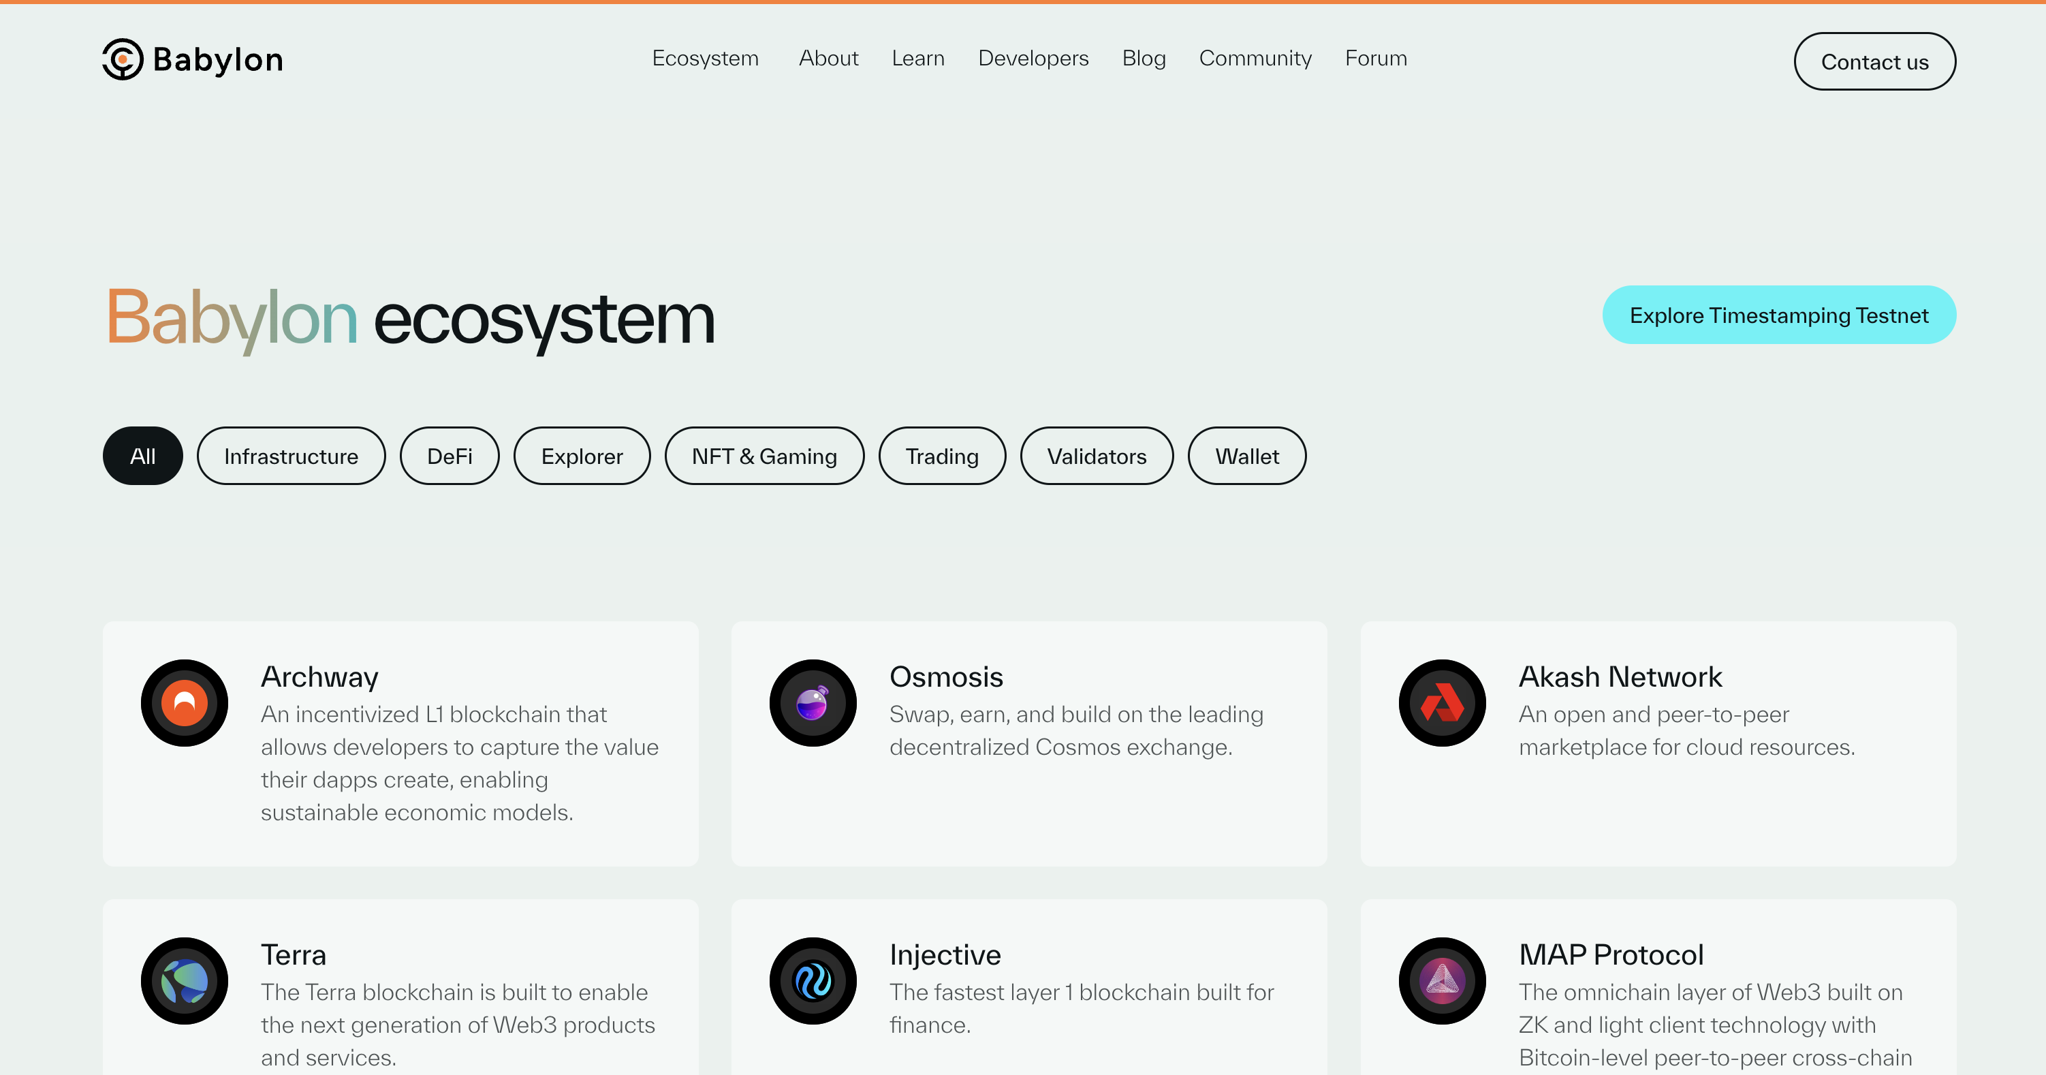
Task: Open the Osmosis card title
Action: point(946,677)
